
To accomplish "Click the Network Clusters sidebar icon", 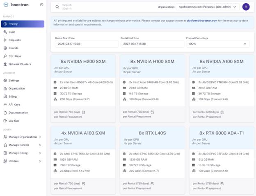I will (5, 64).
